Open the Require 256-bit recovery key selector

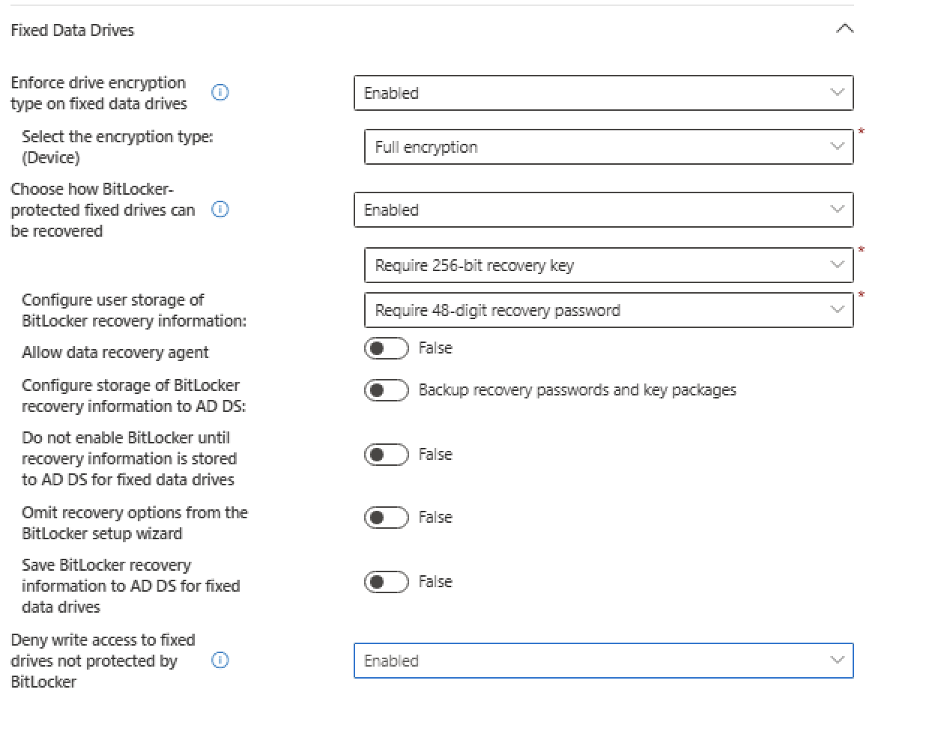[608, 264]
